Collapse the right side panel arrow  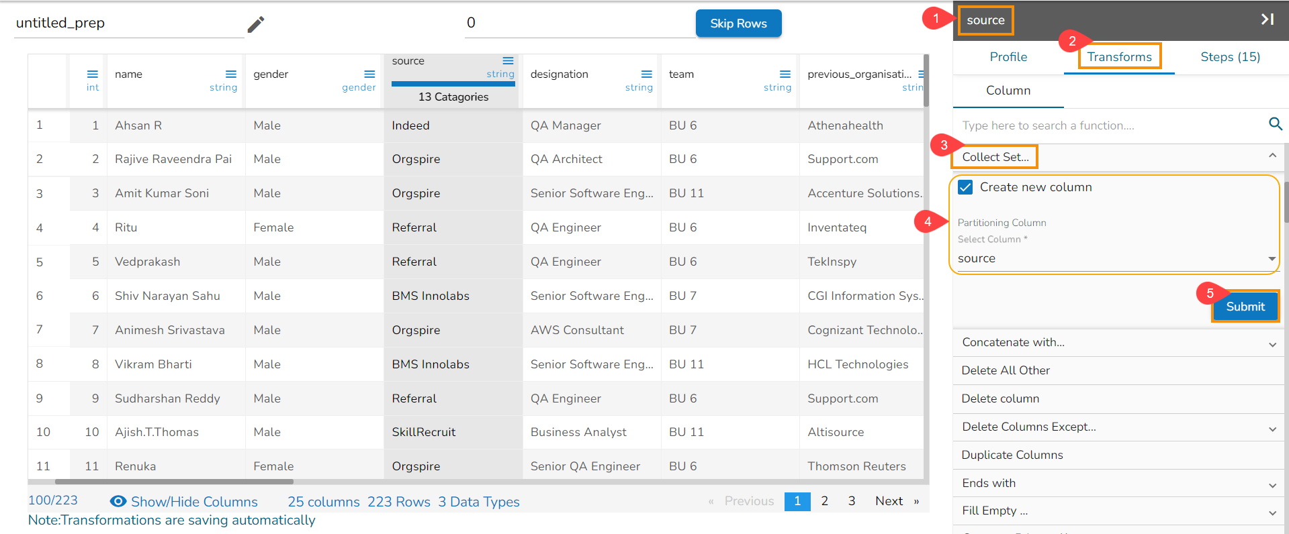click(x=1267, y=19)
